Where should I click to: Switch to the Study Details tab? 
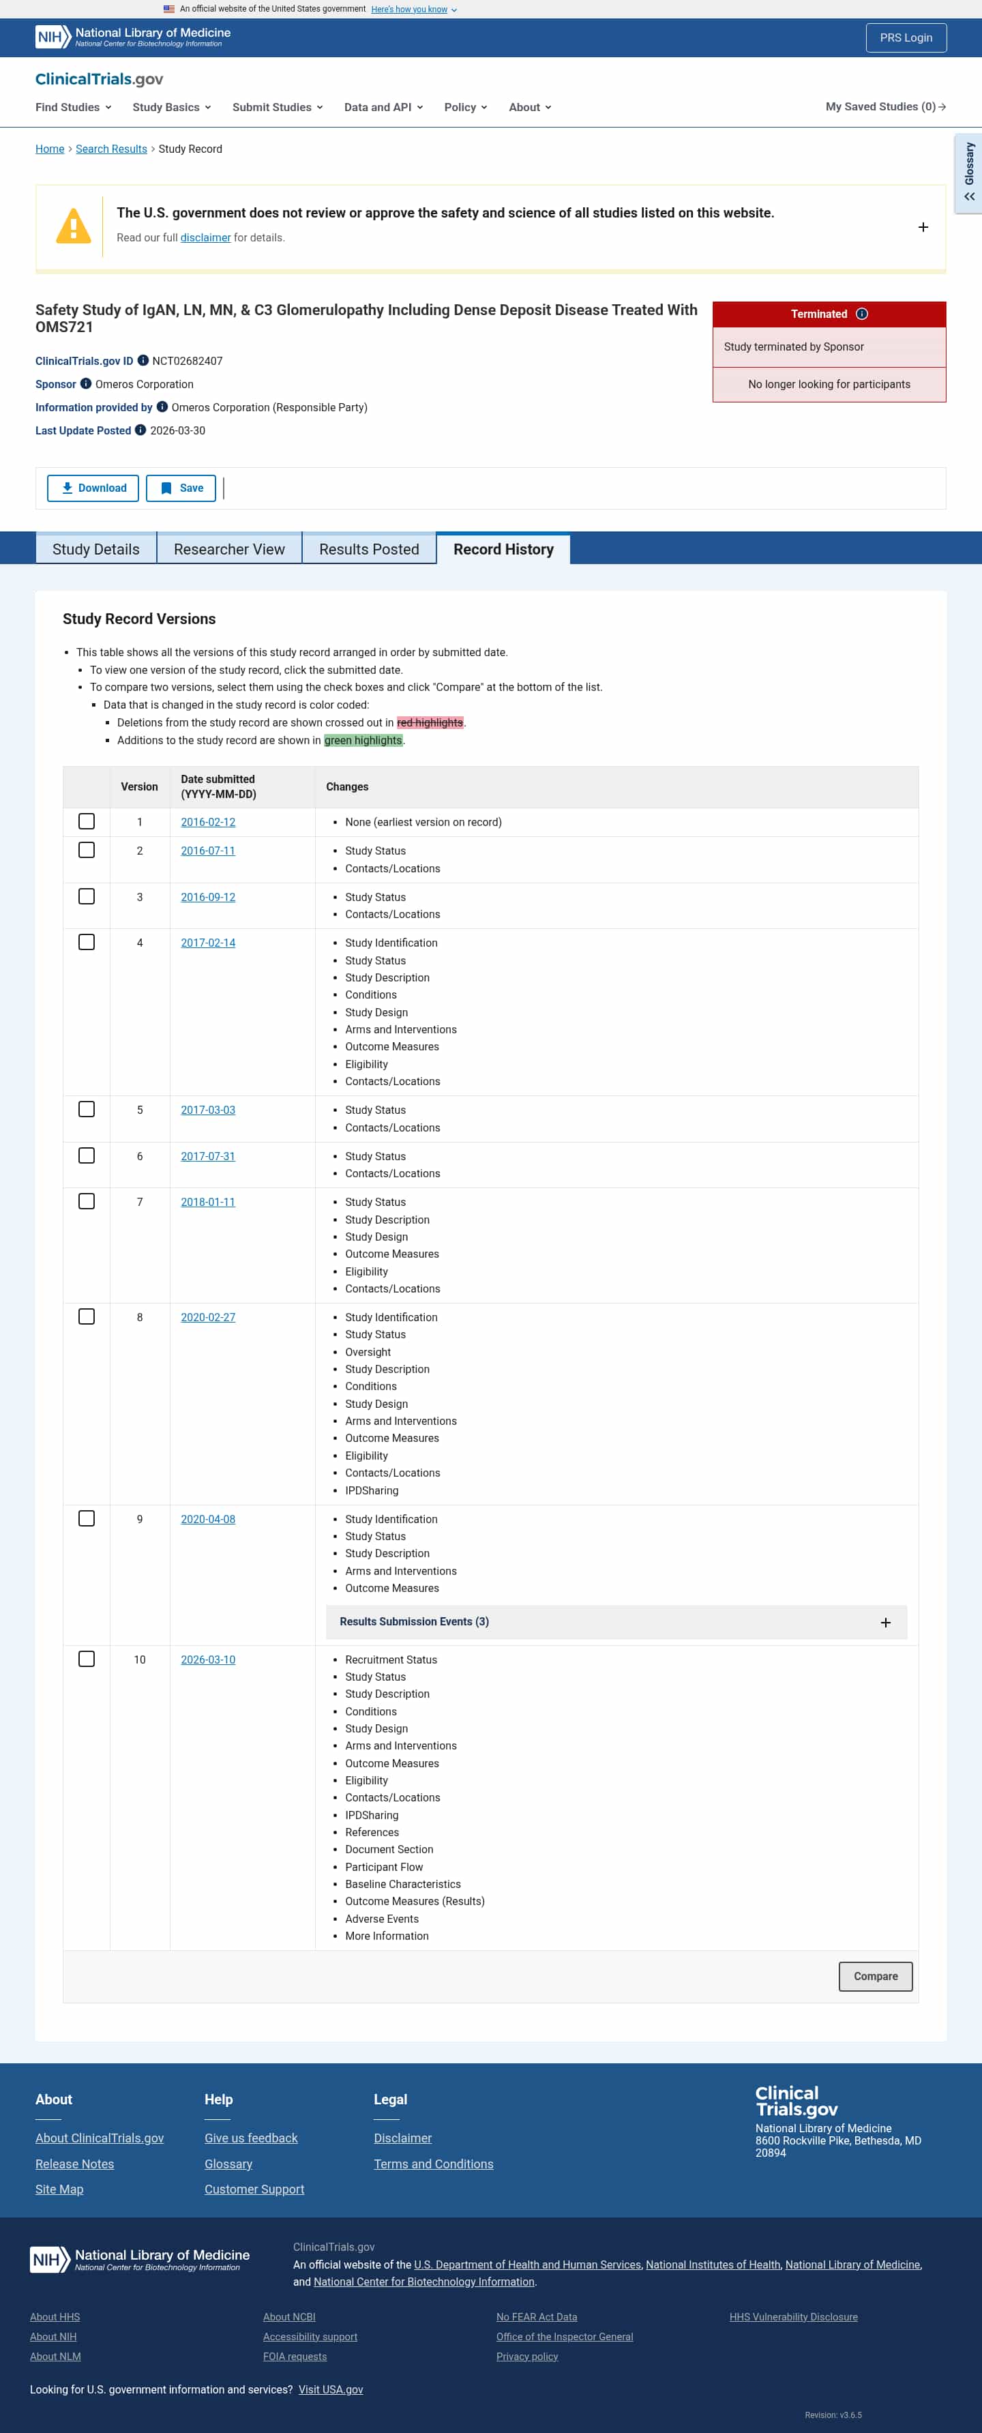[95, 549]
